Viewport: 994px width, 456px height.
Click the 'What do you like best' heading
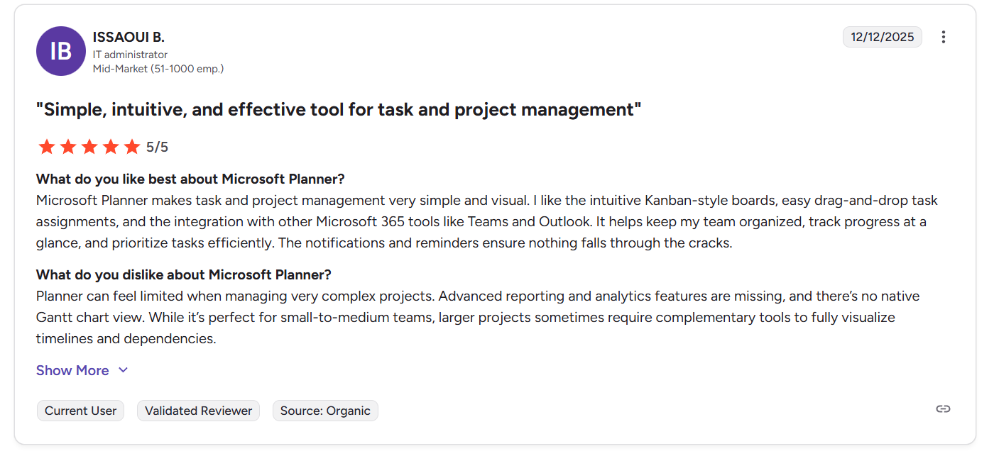(190, 179)
